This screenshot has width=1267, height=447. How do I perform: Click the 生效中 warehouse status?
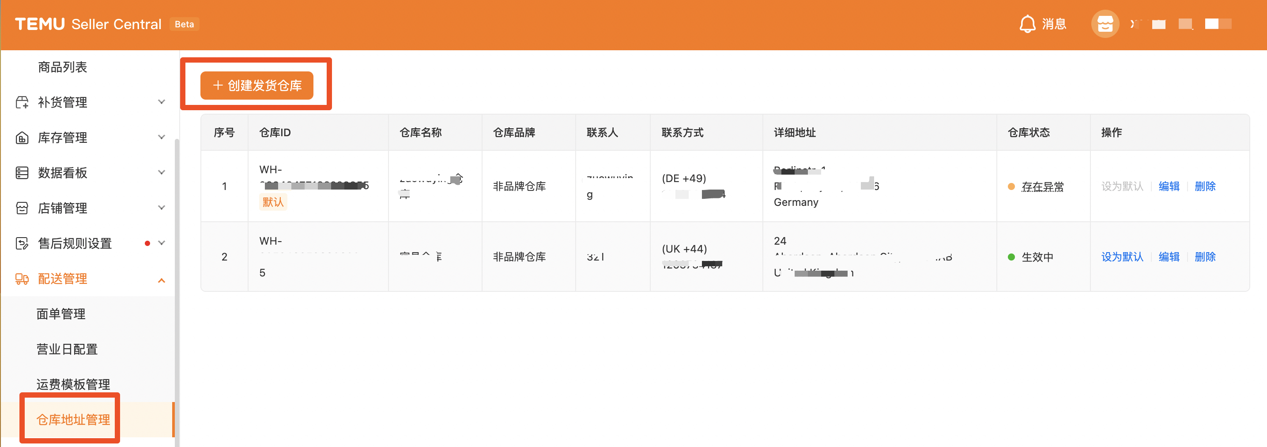coord(1037,257)
